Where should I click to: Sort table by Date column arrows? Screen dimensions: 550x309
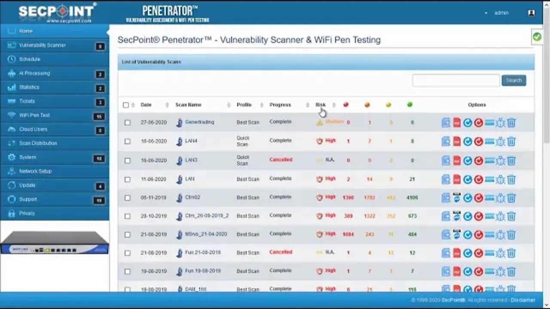[167, 105]
